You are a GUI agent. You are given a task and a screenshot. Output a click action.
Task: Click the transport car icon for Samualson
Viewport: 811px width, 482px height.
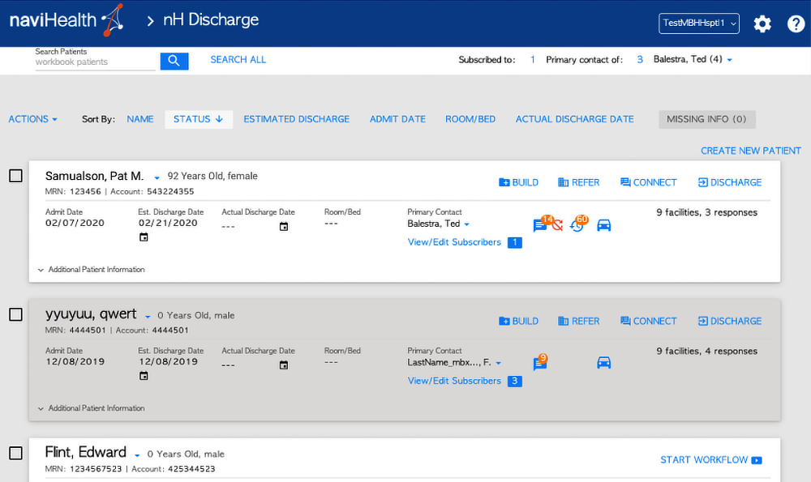point(603,225)
